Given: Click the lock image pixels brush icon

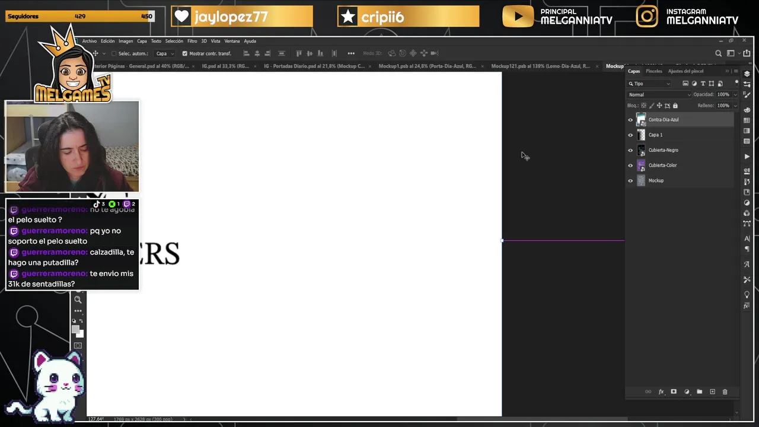Looking at the screenshot, I should [x=652, y=106].
